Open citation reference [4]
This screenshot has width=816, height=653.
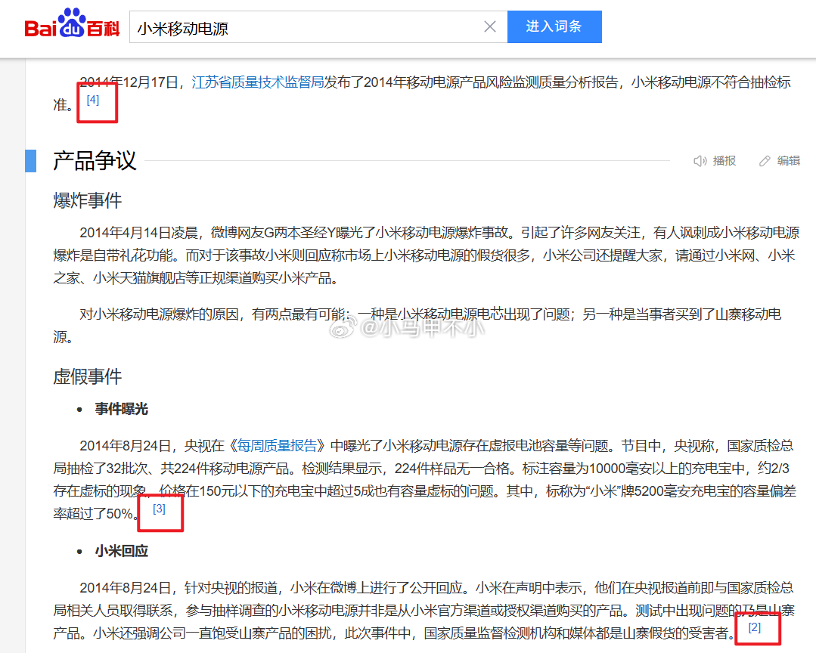tap(92, 100)
